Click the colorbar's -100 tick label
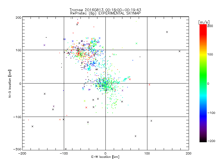 click(x=211, y=113)
